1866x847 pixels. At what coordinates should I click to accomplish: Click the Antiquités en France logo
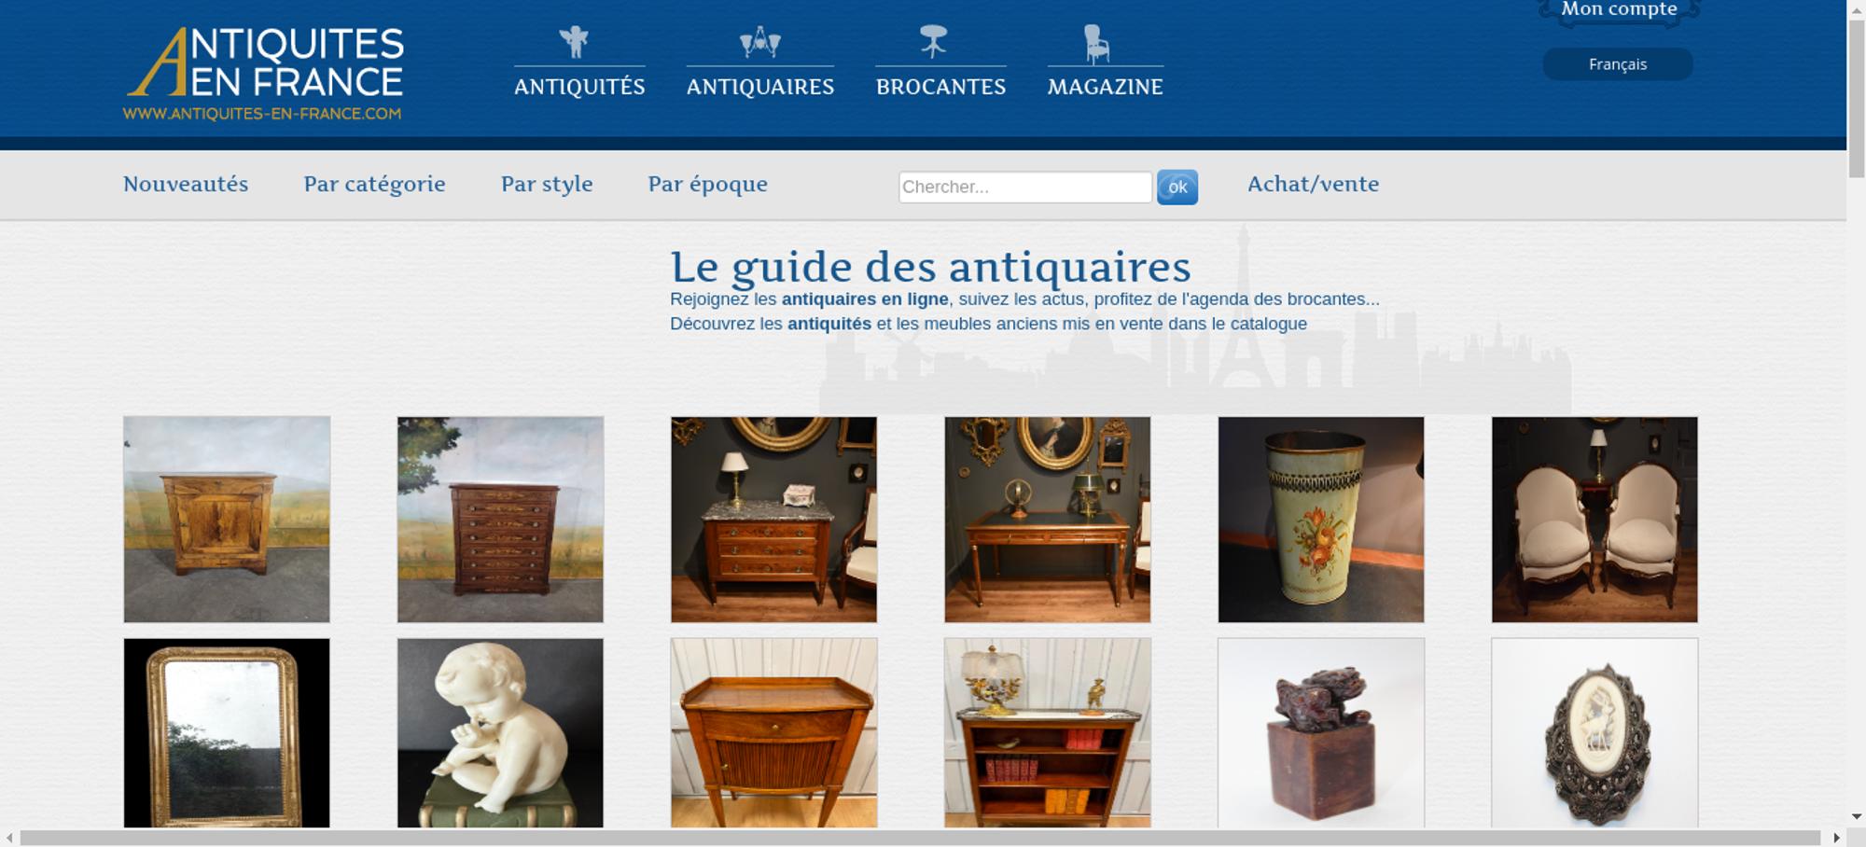(264, 74)
